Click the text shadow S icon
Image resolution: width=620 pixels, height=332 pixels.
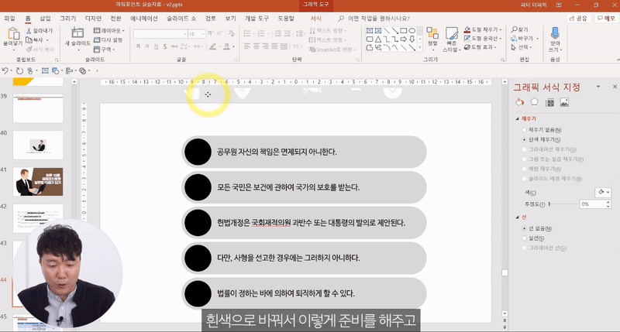pos(165,46)
